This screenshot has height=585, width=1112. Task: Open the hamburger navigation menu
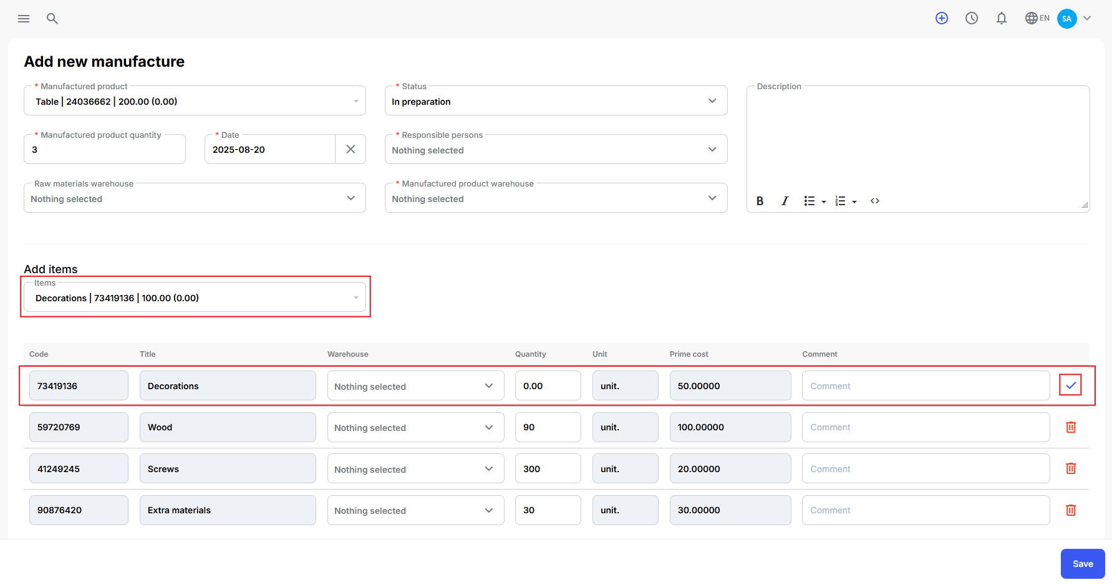(x=24, y=19)
